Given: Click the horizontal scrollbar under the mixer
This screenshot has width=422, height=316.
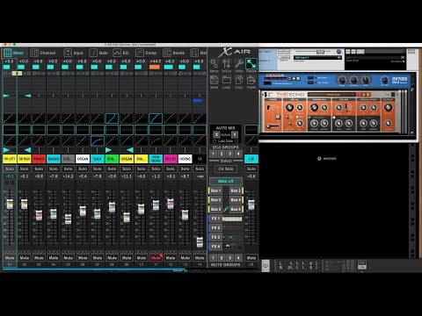Looking at the screenshot, I should [x=94, y=269].
